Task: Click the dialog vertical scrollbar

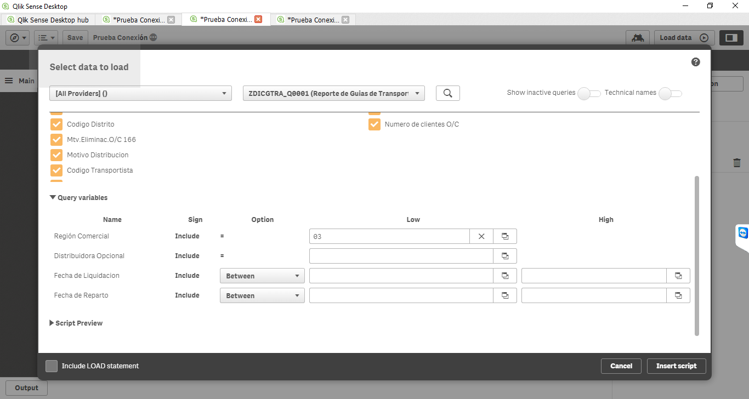Action: click(697, 256)
